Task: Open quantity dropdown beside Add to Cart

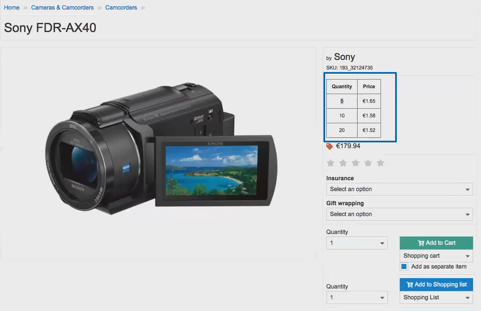Action: 357,243
